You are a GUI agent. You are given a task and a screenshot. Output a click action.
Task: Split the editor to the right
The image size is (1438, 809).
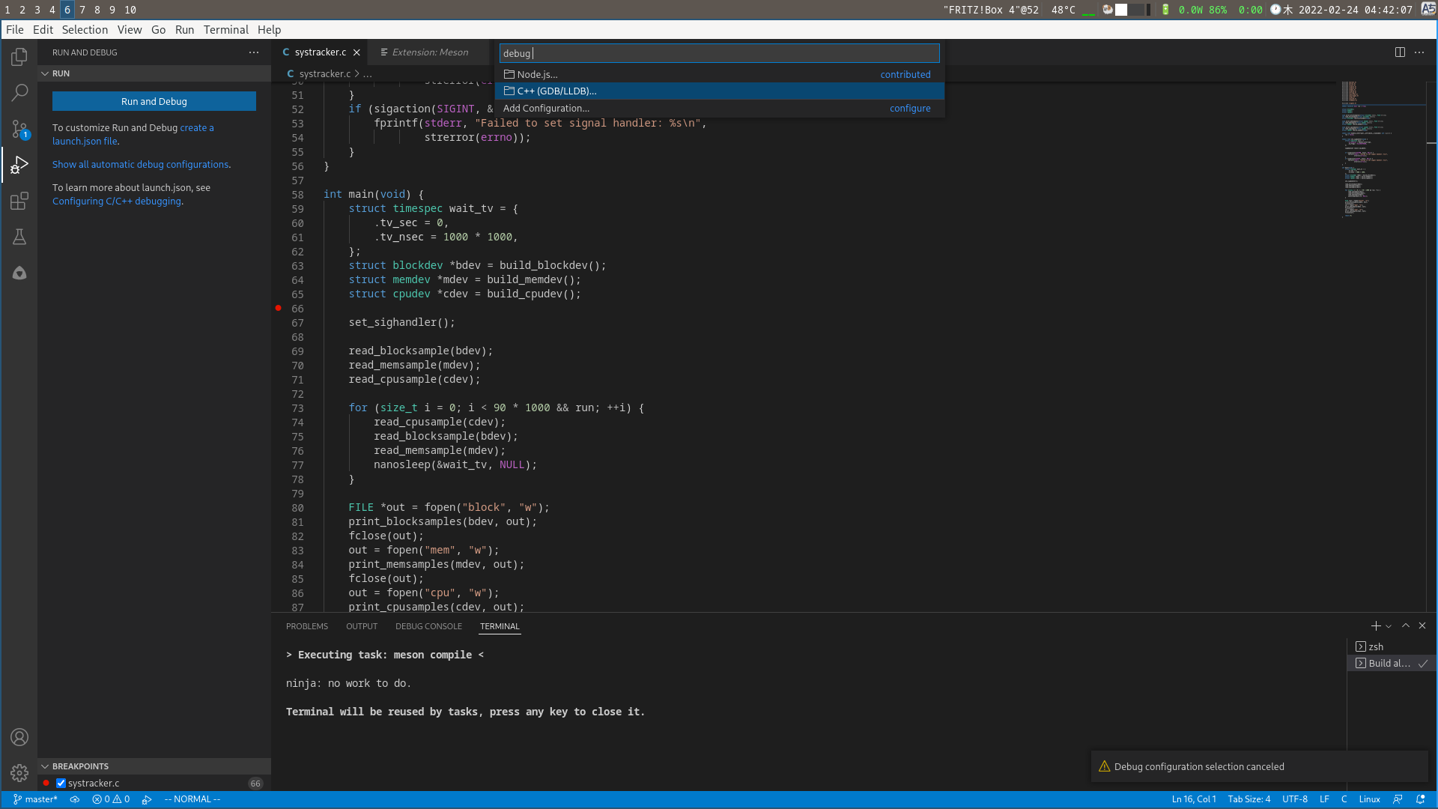(1400, 52)
